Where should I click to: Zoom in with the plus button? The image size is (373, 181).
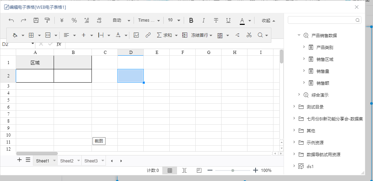click(256, 170)
